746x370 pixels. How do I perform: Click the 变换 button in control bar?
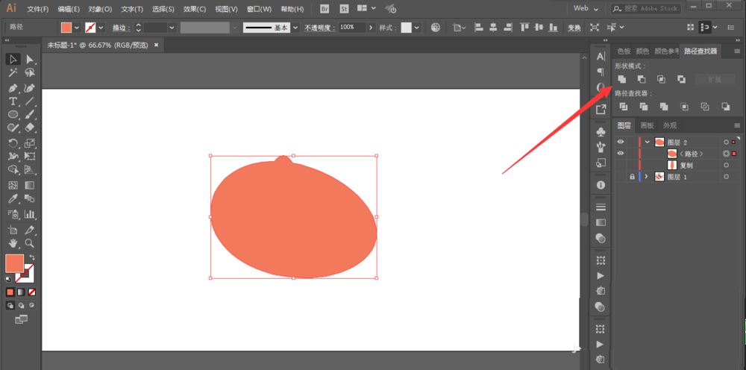[x=574, y=27]
